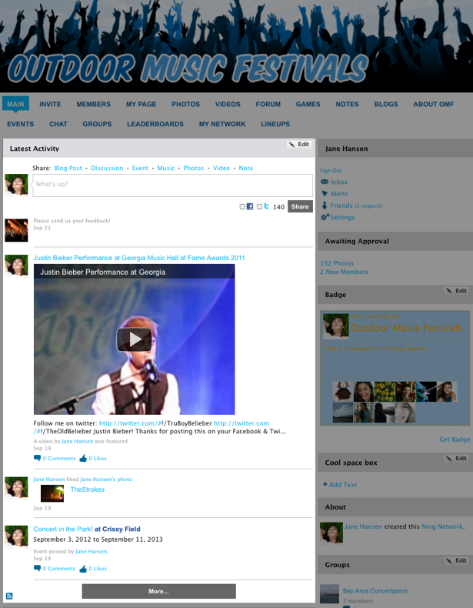Click comment bubble icon under Justin Bieber video
Viewport: 473px width, 608px height.
[x=37, y=458]
